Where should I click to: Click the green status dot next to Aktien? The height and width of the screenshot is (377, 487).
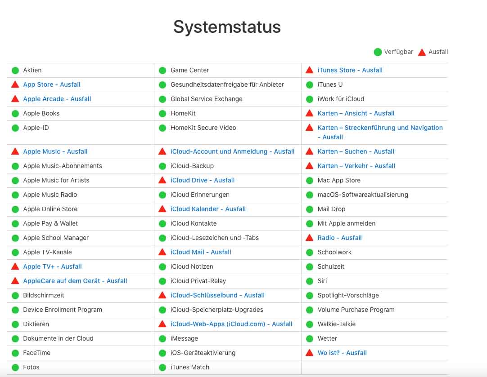click(15, 71)
